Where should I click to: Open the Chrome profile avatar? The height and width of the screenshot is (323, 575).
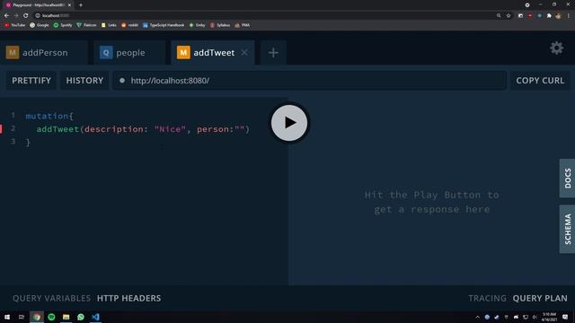coord(559,16)
